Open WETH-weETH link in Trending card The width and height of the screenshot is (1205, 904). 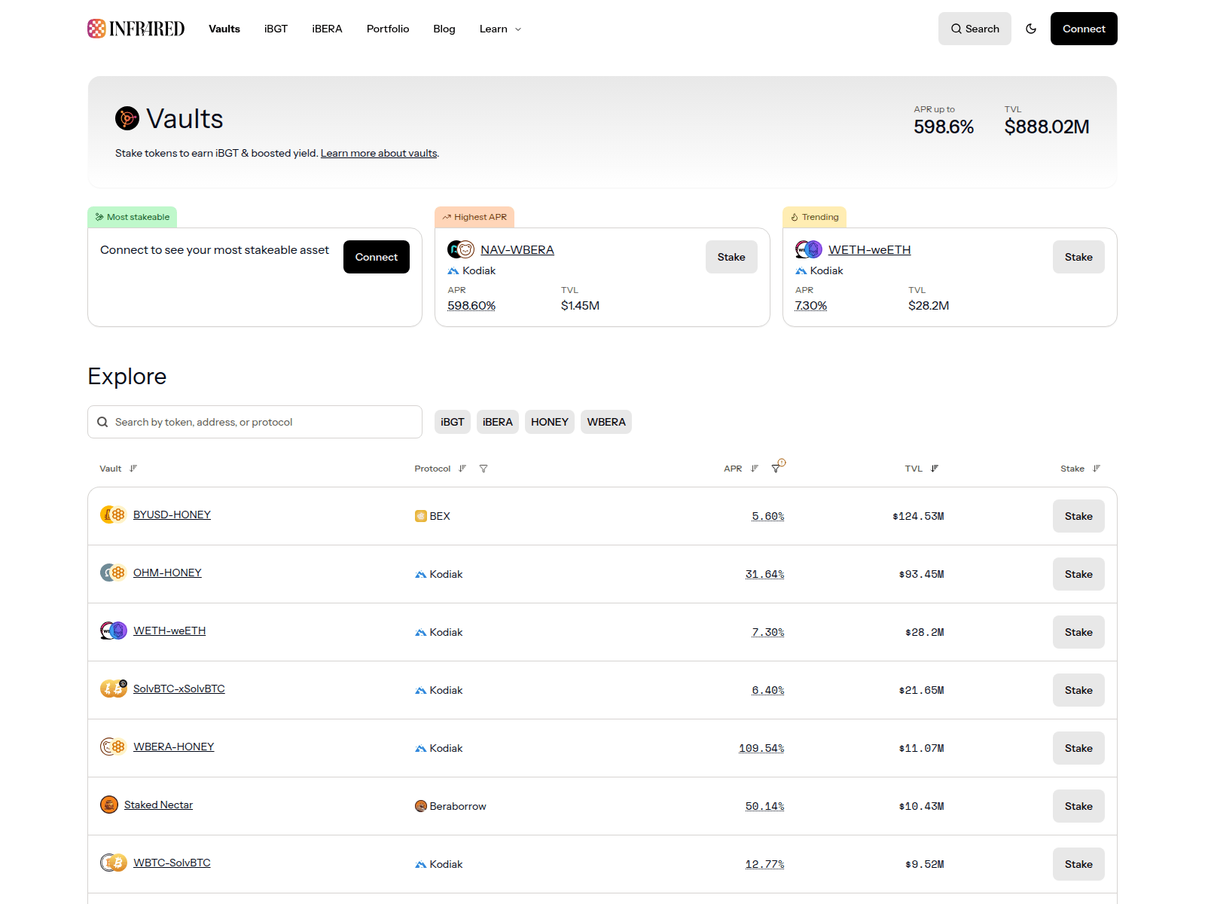(x=870, y=249)
